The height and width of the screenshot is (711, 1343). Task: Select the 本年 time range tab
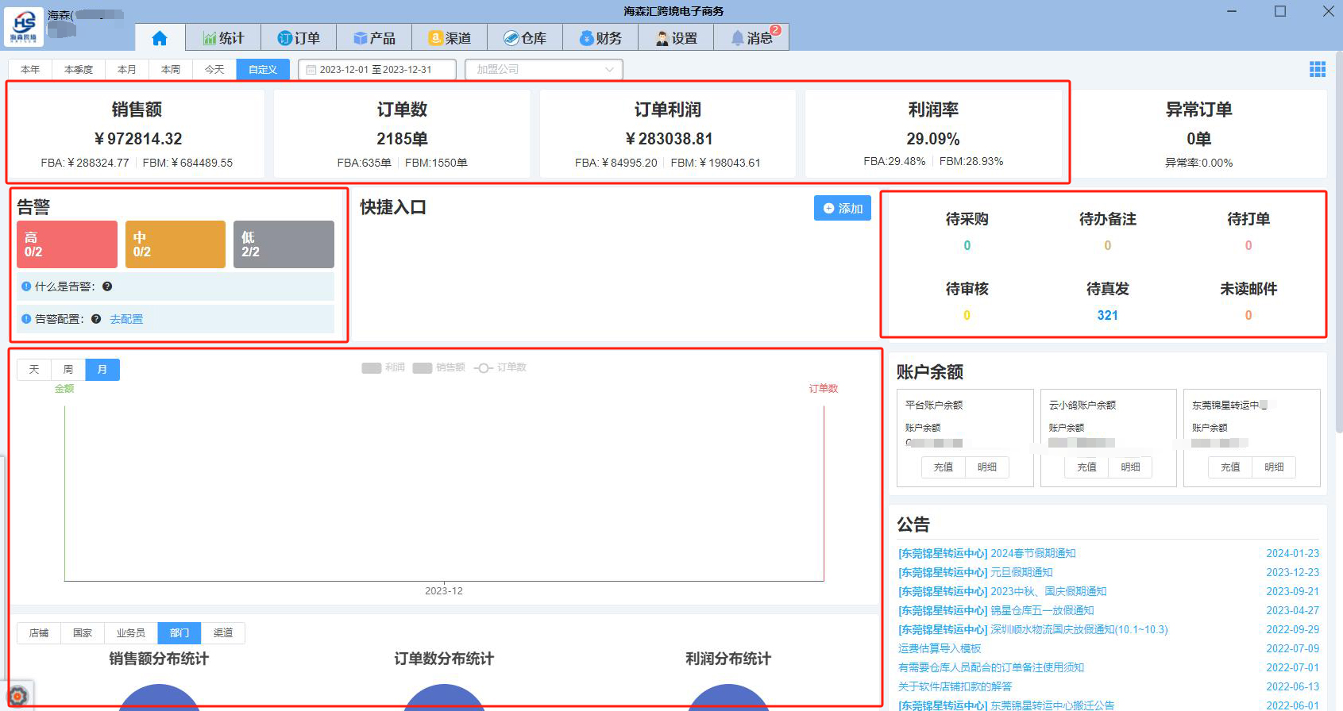pyautogui.click(x=30, y=70)
